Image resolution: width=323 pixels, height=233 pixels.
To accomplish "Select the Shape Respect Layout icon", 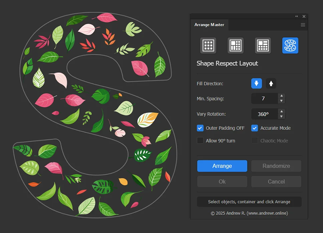I will 290,46.
